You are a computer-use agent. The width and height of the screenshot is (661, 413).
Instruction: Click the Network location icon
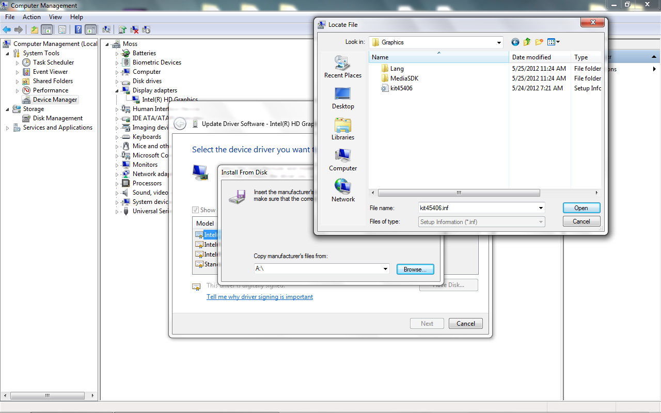point(343,191)
